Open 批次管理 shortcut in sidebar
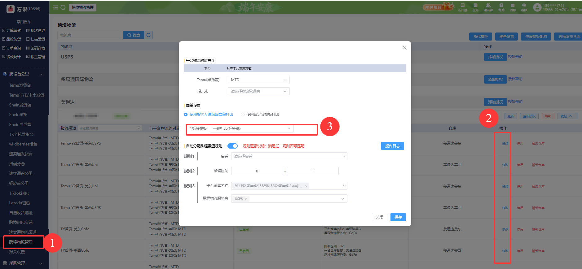582x269 pixels. [36, 30]
